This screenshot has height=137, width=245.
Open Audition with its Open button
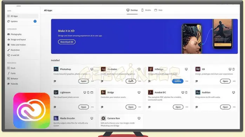(225, 107)
